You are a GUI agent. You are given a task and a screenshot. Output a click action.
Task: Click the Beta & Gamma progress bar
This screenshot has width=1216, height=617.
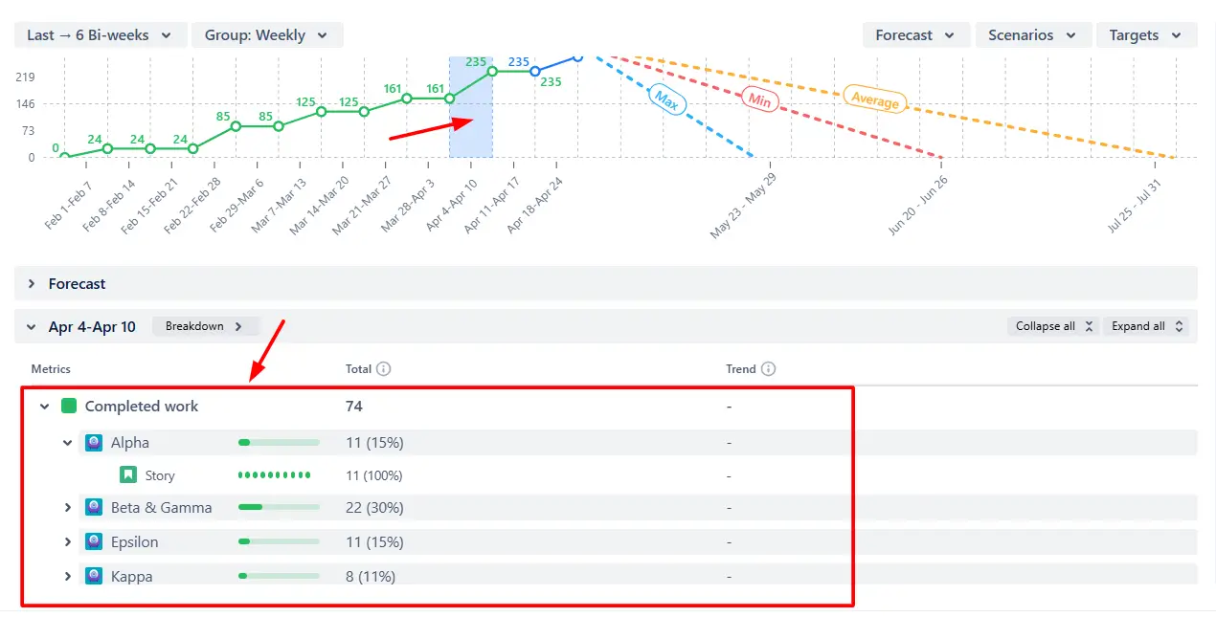click(x=279, y=507)
